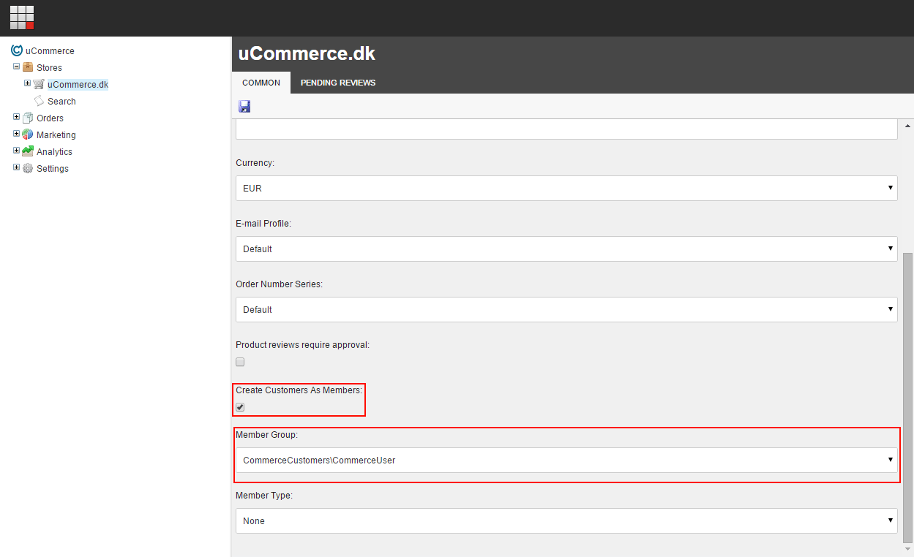Switch to the Pending Reviews tab
This screenshot has height=557, width=914.
pos(338,83)
